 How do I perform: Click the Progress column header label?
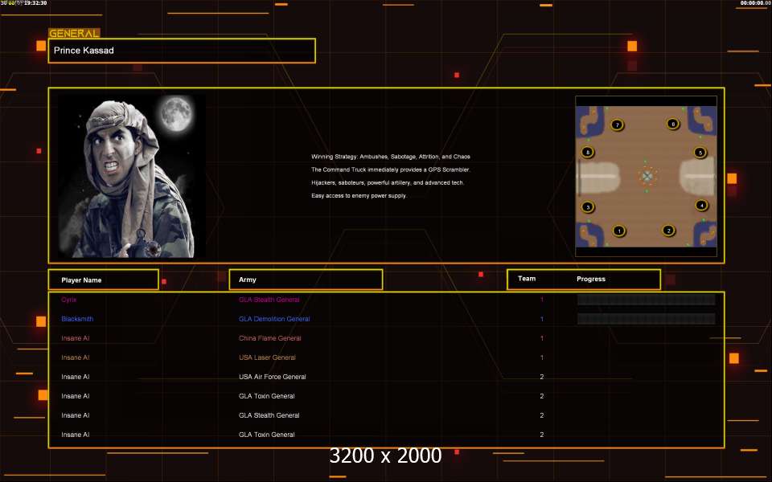click(x=591, y=279)
